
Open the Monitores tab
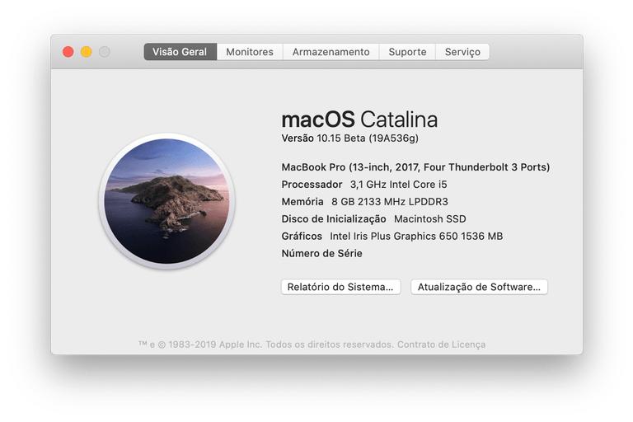(x=250, y=52)
